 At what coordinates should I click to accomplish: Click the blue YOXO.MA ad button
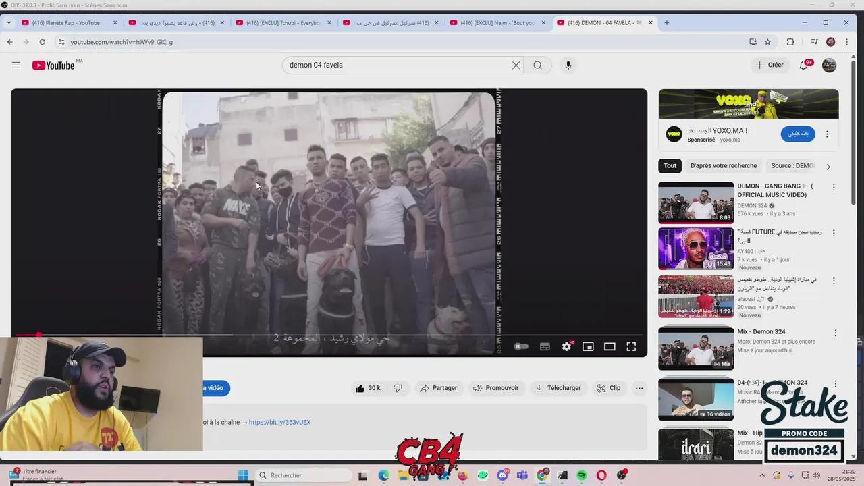tap(798, 134)
